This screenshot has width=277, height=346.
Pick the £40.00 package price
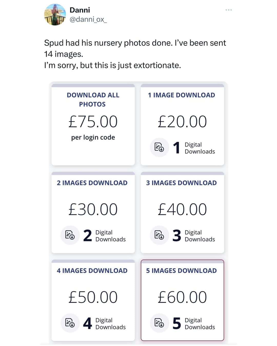(182, 209)
